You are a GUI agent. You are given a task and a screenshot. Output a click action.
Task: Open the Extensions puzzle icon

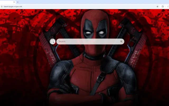click(163, 7)
